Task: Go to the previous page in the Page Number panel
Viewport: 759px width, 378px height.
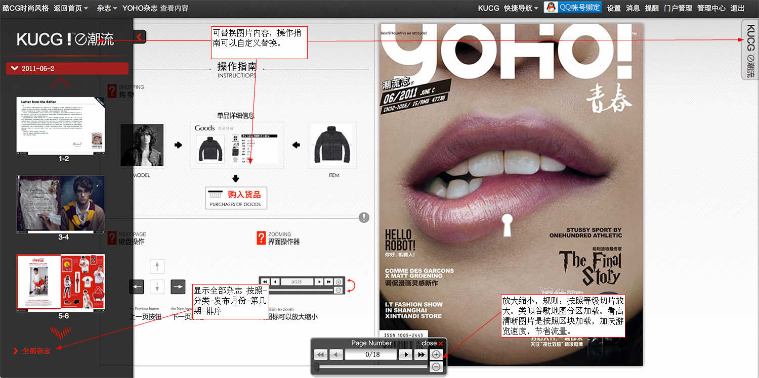Action: tap(336, 355)
